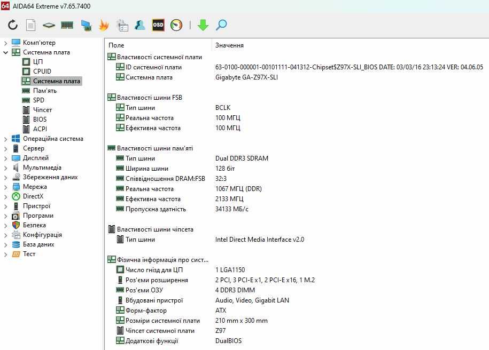Open the clipboard report wizard icon
Image resolution: width=489 pixels, height=350 pixels.
[122, 26]
